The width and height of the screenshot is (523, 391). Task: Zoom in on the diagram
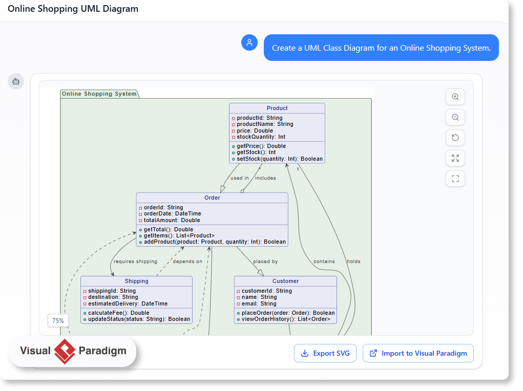pos(455,97)
